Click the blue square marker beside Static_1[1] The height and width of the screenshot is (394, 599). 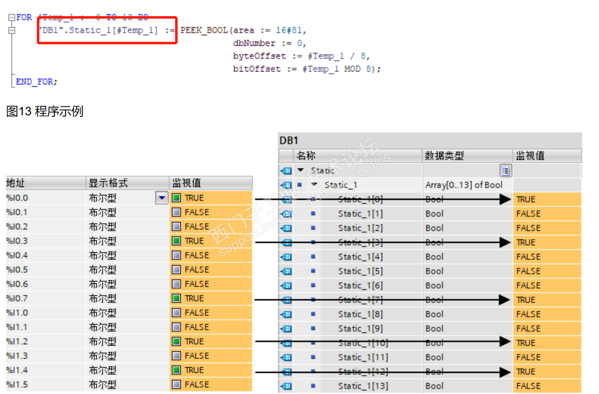[313, 214]
